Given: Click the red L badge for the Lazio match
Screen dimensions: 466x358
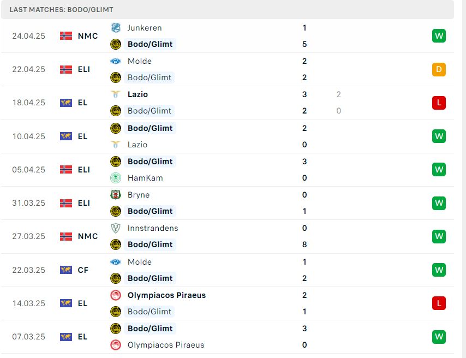Looking at the screenshot, I should point(439,103).
